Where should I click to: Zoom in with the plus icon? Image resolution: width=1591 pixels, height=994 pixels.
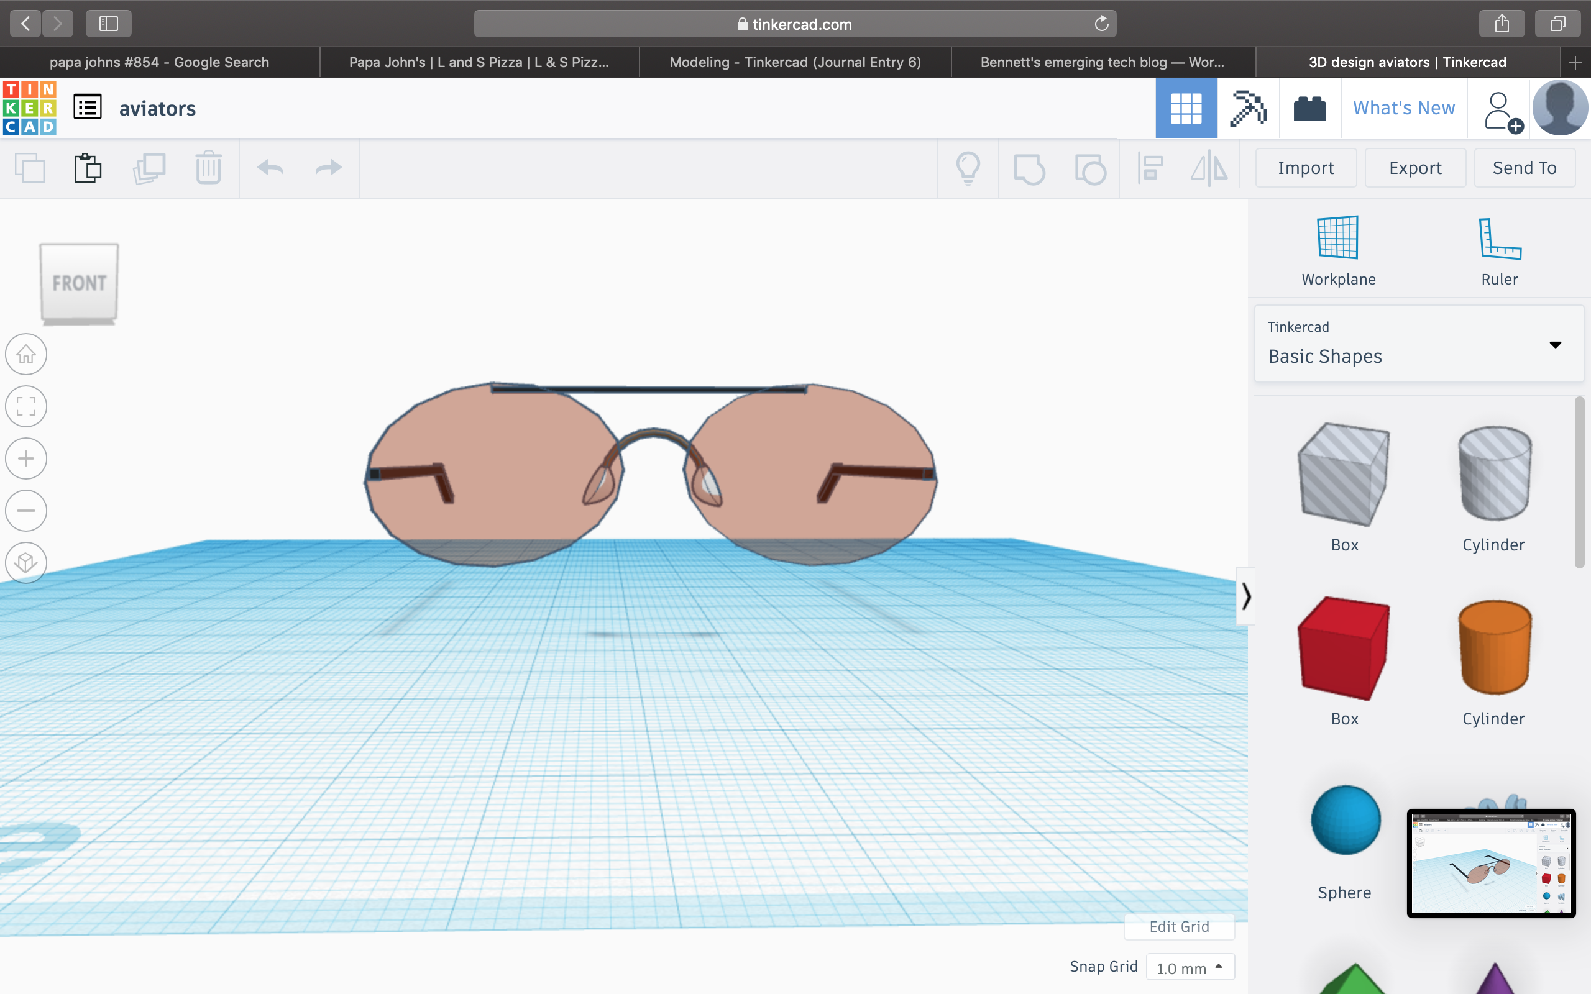[26, 458]
